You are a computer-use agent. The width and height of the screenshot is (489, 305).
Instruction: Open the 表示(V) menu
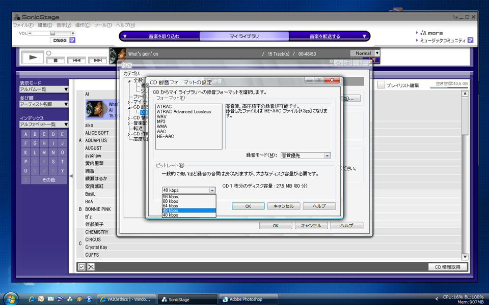64,25
